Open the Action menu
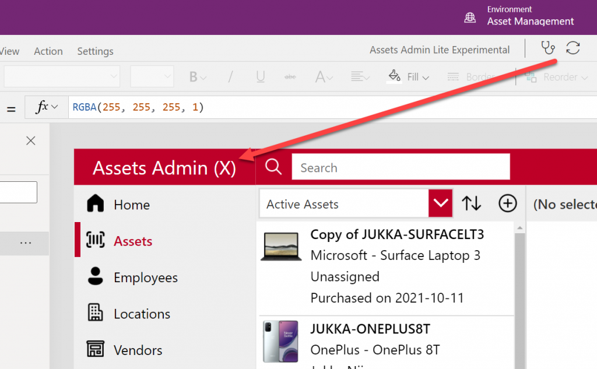The height and width of the screenshot is (369, 597). (x=48, y=51)
